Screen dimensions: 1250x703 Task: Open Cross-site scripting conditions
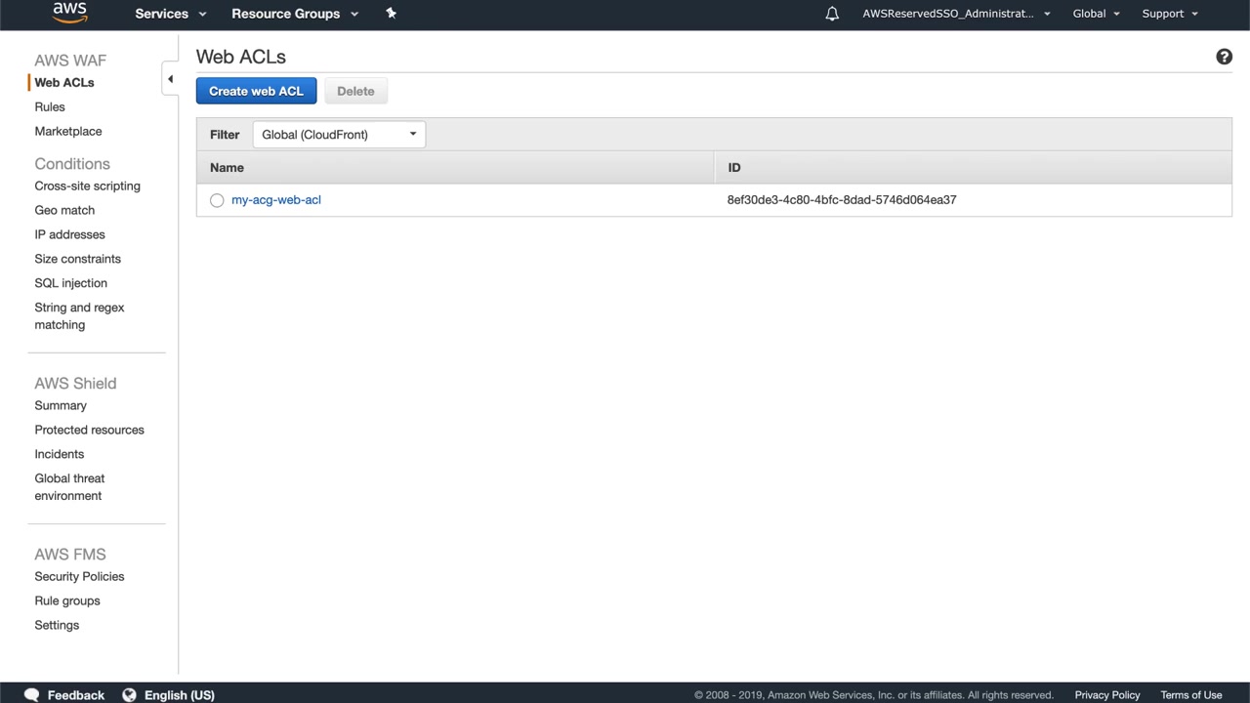88,186
